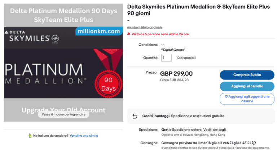Click the returns arrow icon beside Goditi i vantaggi
The height and width of the screenshot is (154, 277).
(135, 116)
